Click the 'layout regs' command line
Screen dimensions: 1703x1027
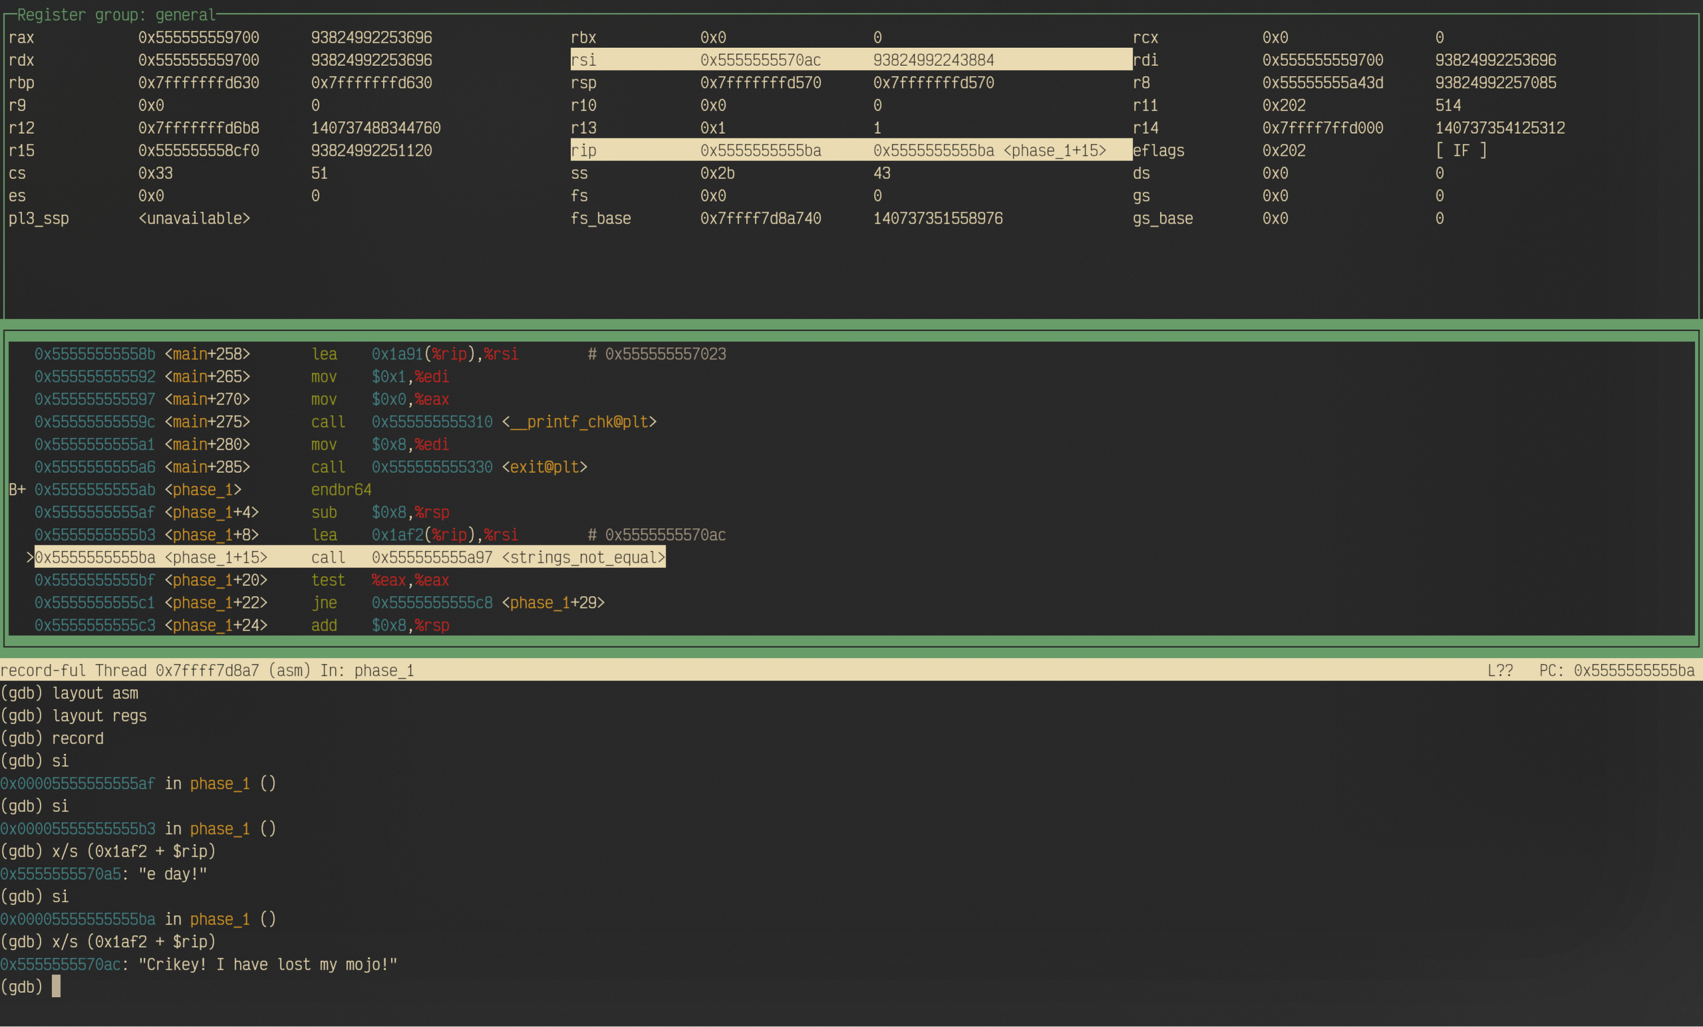(x=100, y=716)
